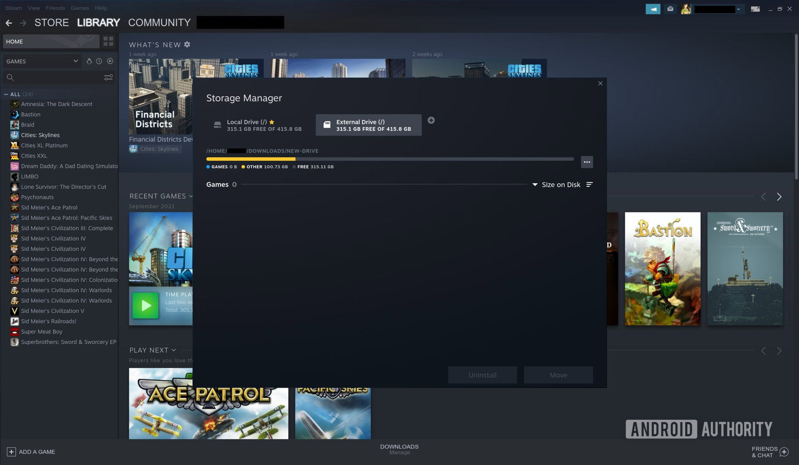This screenshot has height=465, width=799.
Task: Click the storage usage bar
Action: coord(390,159)
